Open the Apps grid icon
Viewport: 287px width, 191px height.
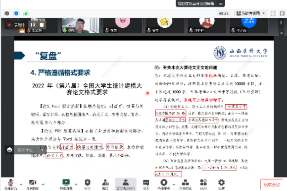(203, 185)
